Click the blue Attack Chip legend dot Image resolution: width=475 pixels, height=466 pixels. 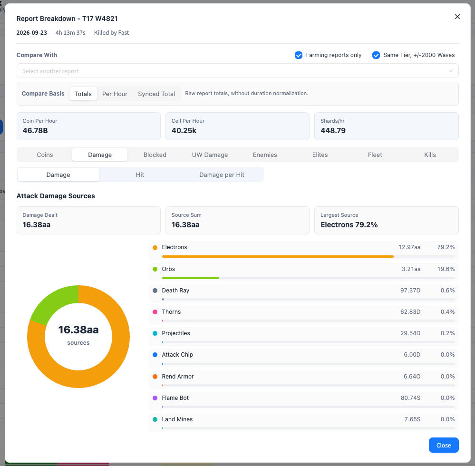click(x=155, y=355)
